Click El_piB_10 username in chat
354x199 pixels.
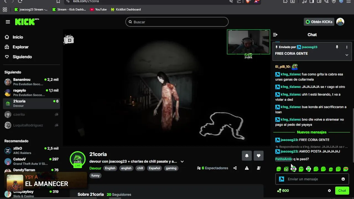pos(283,67)
